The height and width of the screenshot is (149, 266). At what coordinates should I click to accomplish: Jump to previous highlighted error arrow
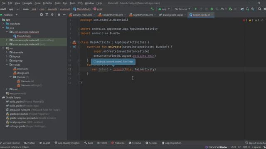[262, 20]
